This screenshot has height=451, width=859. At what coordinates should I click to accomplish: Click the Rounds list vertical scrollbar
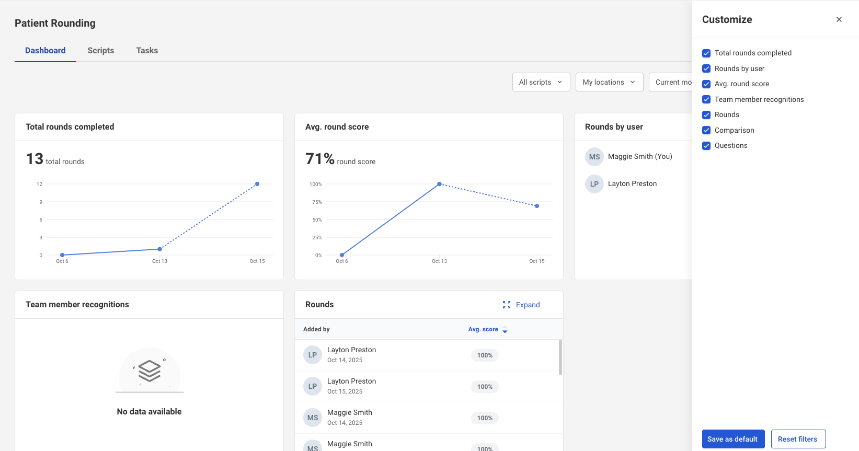[x=560, y=358]
